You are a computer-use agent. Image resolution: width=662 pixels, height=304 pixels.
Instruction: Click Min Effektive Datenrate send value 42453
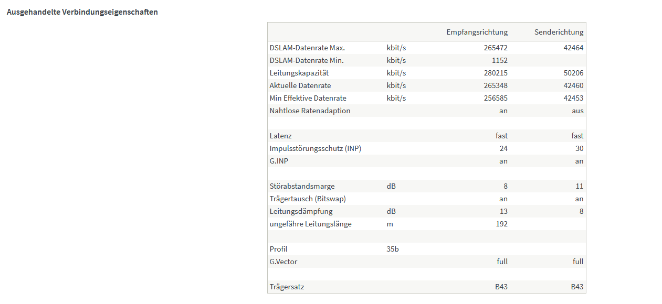coord(573,98)
